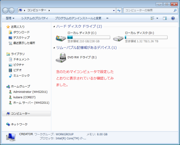Click プログラムのアンインストールと変更
The image size is (180, 145).
tap(78, 18)
